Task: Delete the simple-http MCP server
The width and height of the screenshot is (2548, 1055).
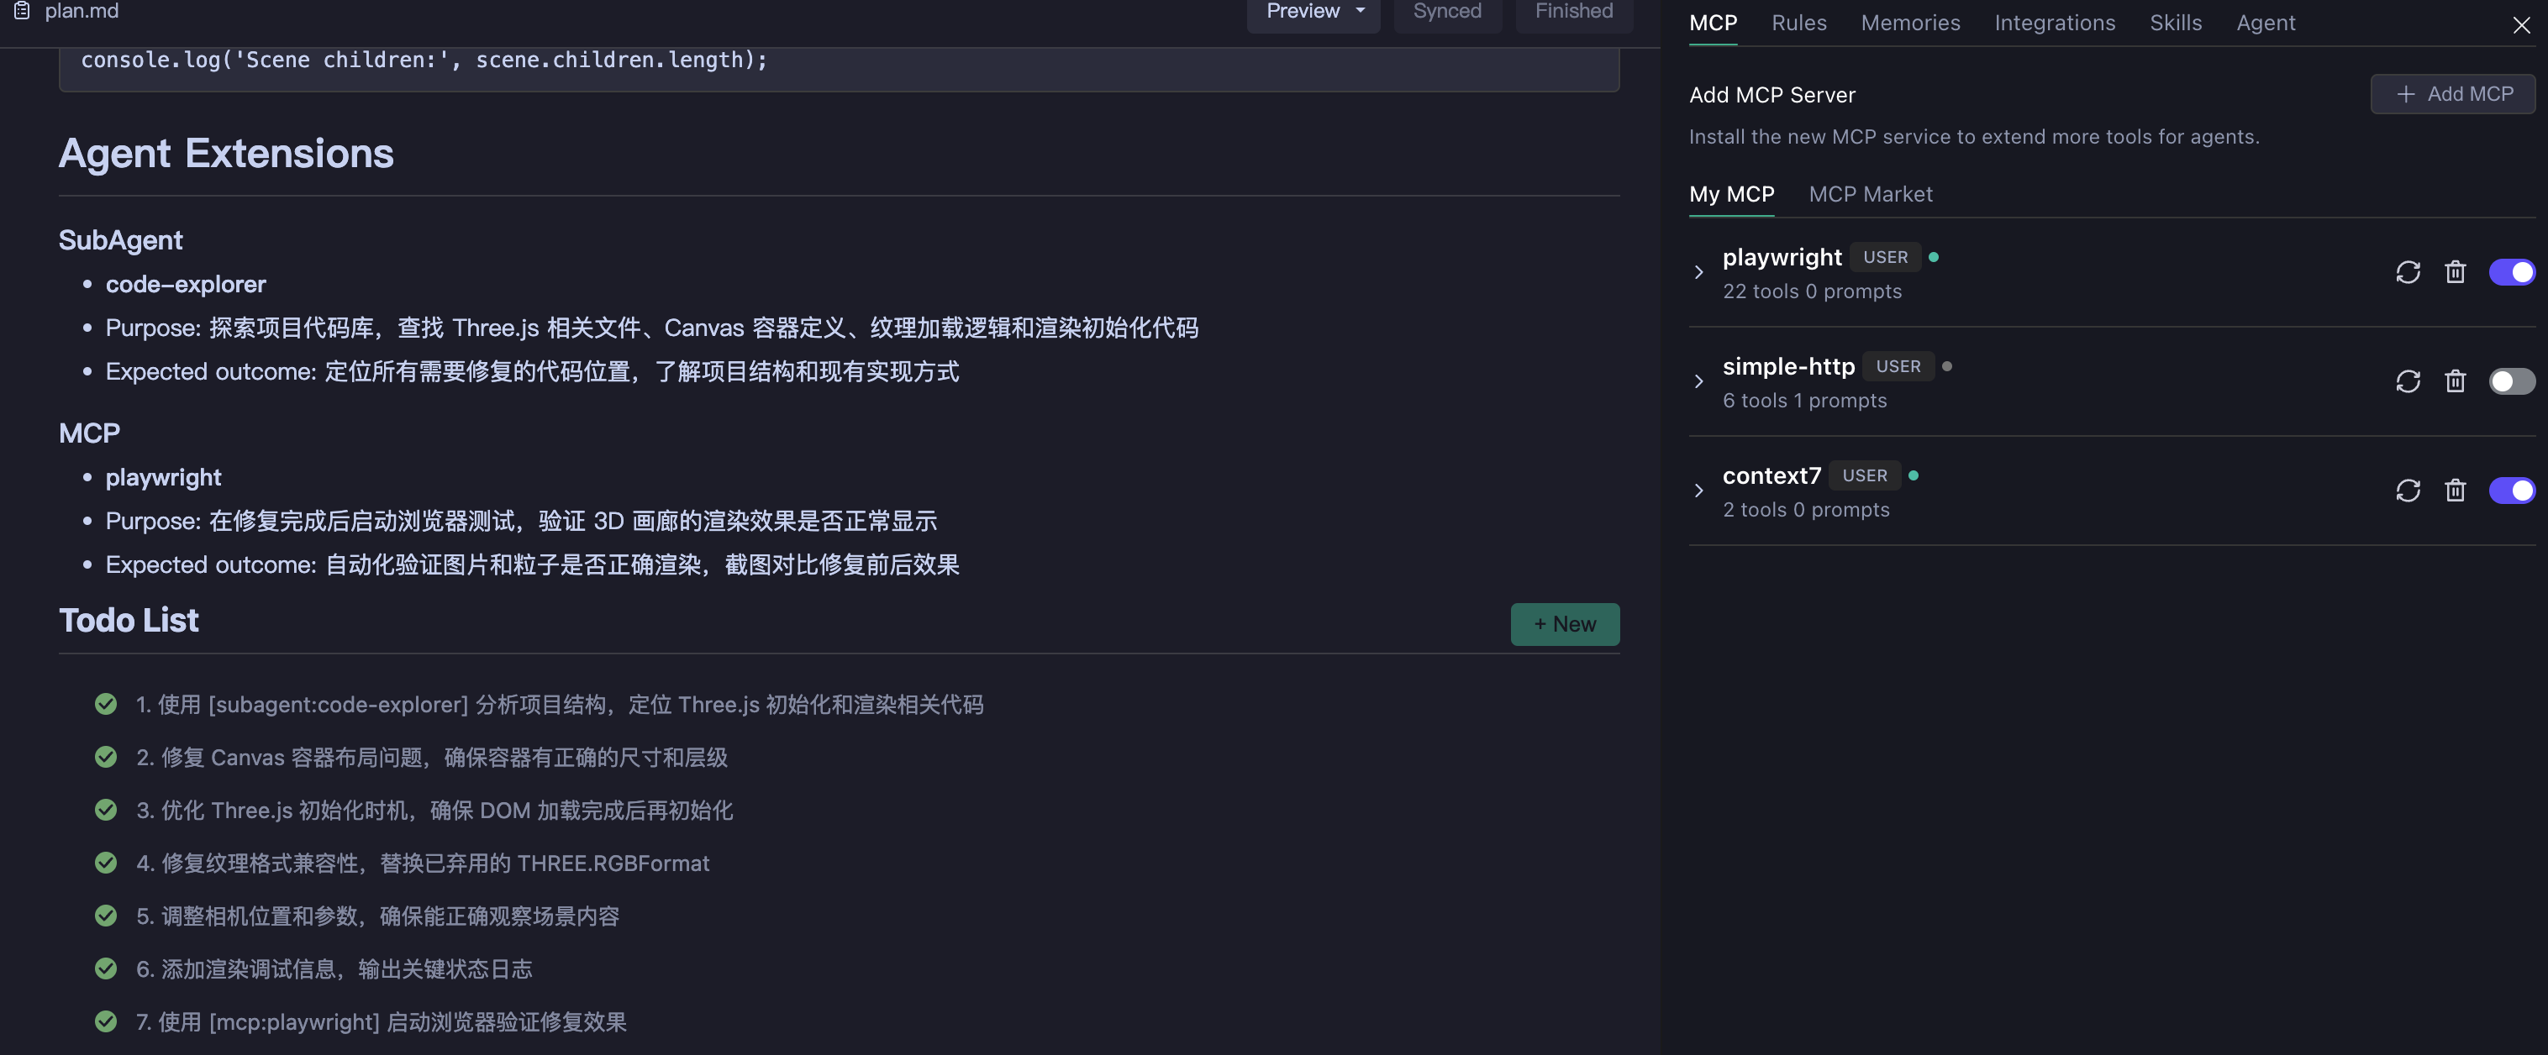Action: [2457, 381]
